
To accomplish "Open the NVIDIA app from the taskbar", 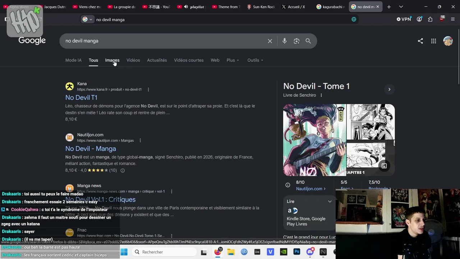I will click(x=284, y=252).
